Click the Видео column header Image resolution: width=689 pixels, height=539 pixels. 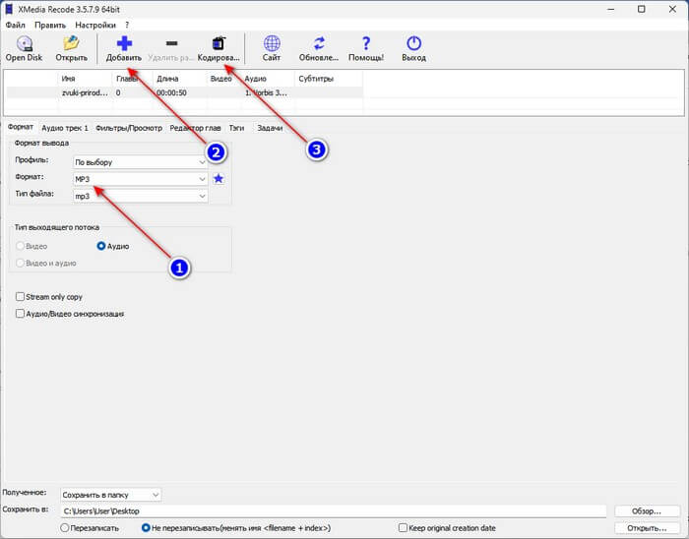tap(223, 79)
